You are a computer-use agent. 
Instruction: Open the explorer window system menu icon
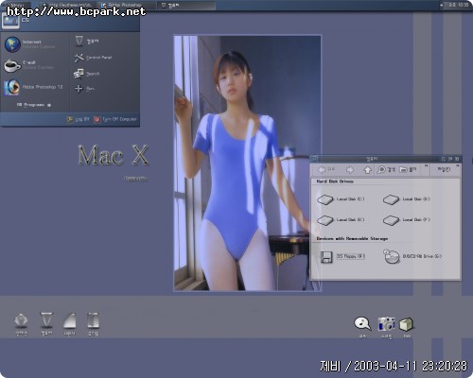314,159
